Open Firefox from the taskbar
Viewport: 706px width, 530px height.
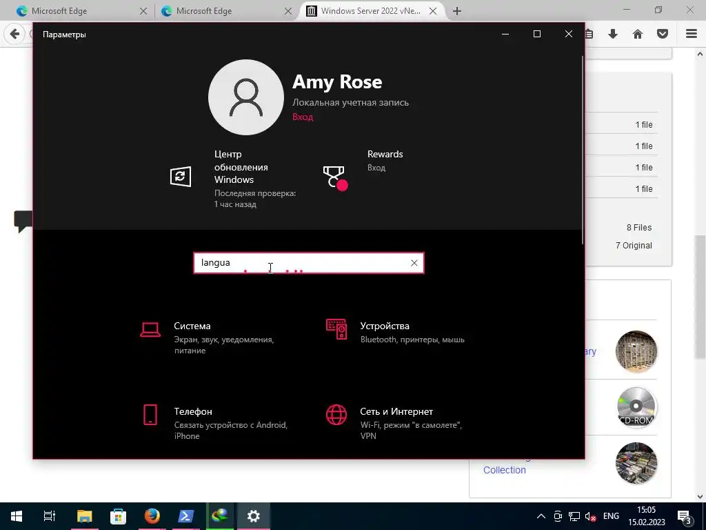(x=152, y=516)
